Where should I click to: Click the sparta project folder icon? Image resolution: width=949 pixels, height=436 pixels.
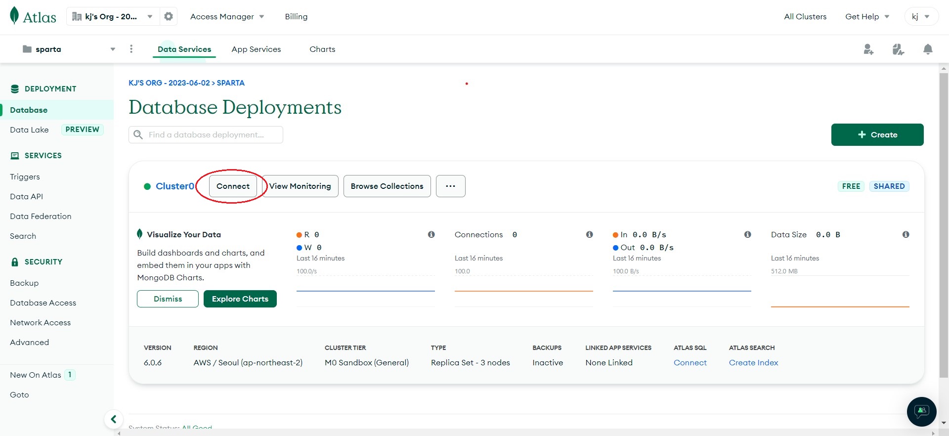pos(27,49)
